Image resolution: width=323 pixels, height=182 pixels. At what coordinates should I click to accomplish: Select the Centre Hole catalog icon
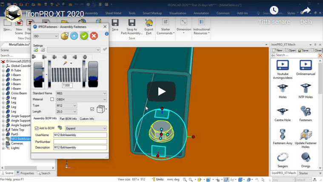pyautogui.click(x=283, y=112)
